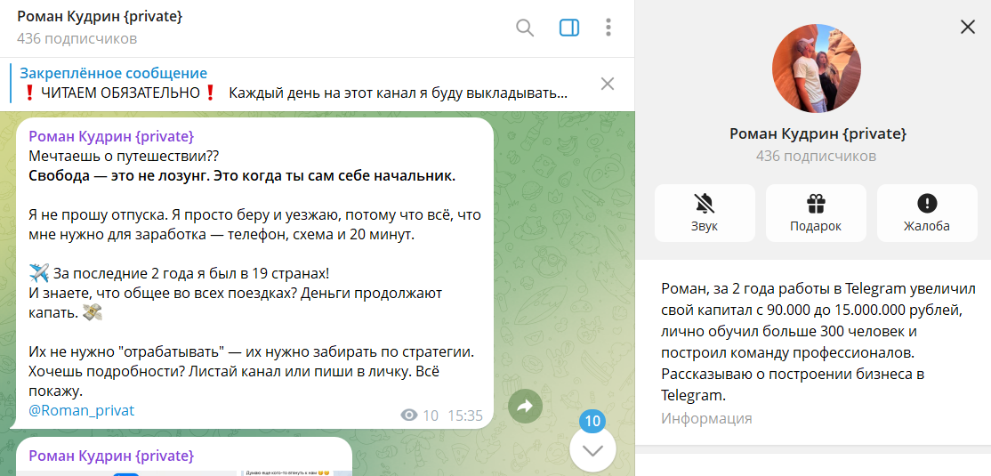991x476 pixels.
Task: Click the Звук mute notifications button
Action: 705,213
